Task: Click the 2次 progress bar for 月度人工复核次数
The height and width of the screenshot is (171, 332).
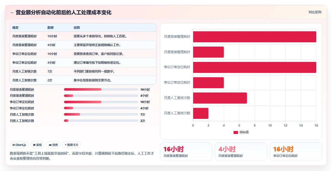Action: [101, 121]
